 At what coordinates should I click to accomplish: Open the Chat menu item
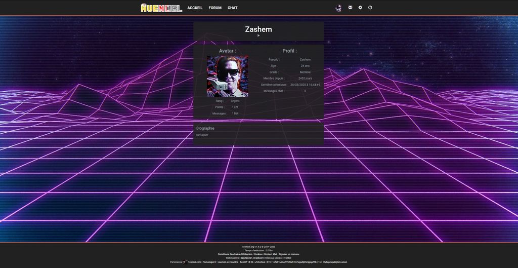pos(232,8)
